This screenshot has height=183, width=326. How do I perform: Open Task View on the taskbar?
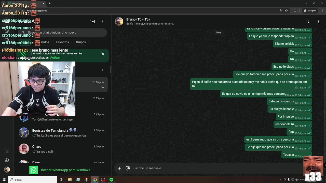(x=61, y=180)
